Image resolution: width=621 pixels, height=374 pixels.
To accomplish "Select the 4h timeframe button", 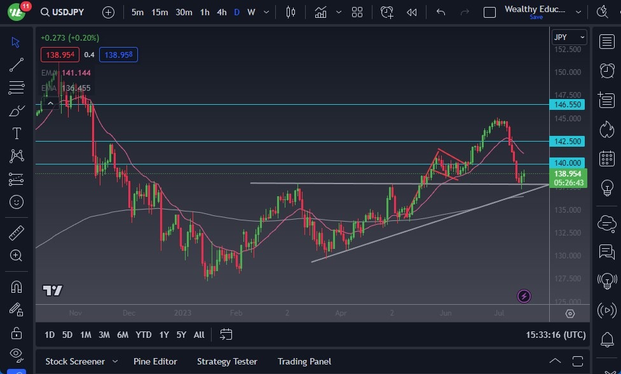I will [x=221, y=12].
